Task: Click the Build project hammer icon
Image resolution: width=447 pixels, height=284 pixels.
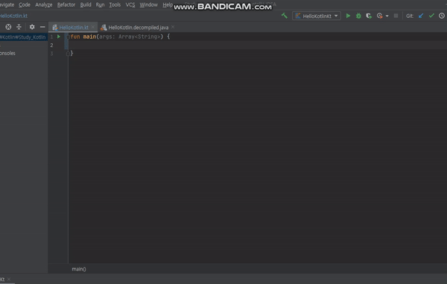Action: pos(285,16)
